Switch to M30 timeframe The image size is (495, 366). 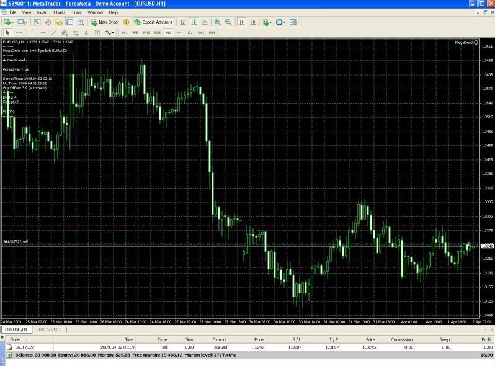click(x=158, y=32)
